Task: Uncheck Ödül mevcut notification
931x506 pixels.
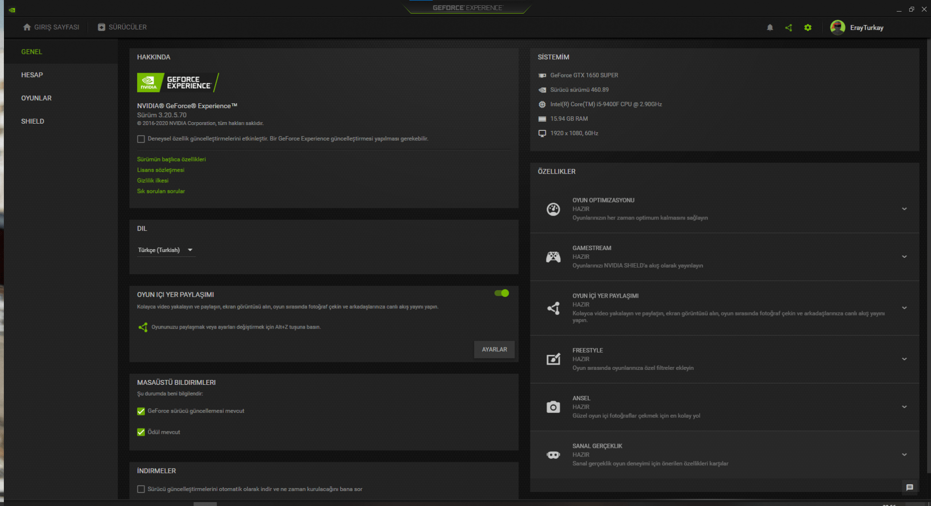Action: pos(141,432)
